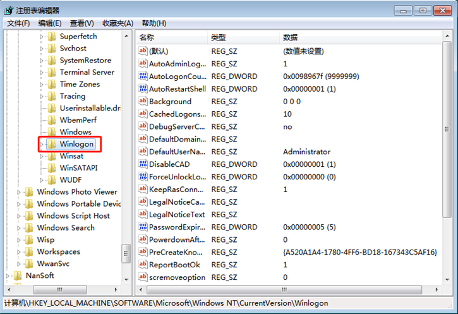Click the PasswordExpiryWarning DWORD icon
This screenshot has height=314, width=458.
143,227
